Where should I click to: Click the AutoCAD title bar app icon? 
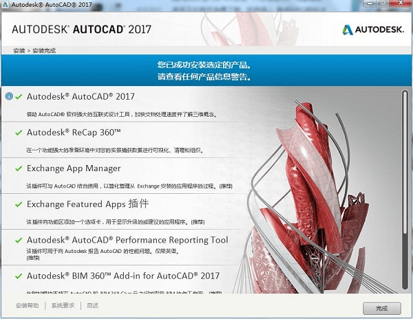coord(5,5)
